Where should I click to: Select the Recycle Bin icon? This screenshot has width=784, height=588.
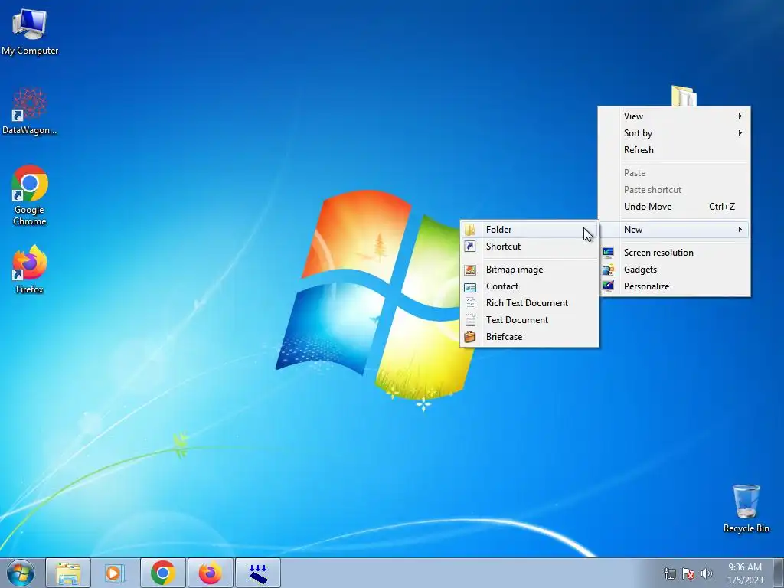[746, 508]
